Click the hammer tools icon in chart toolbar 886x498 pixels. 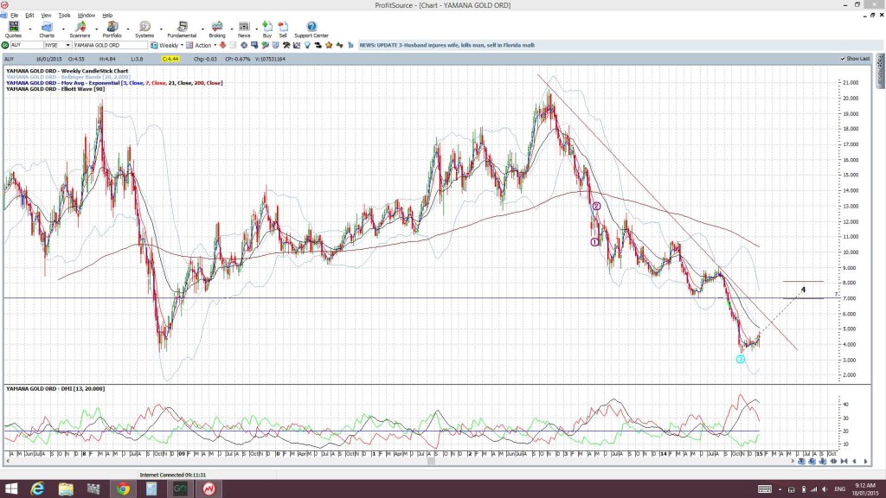(x=286, y=45)
